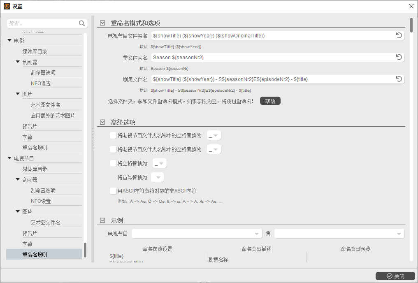Close the 设置 window
The image size is (418, 283).
point(411,6)
